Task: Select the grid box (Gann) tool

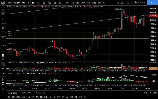Action: 3,41
